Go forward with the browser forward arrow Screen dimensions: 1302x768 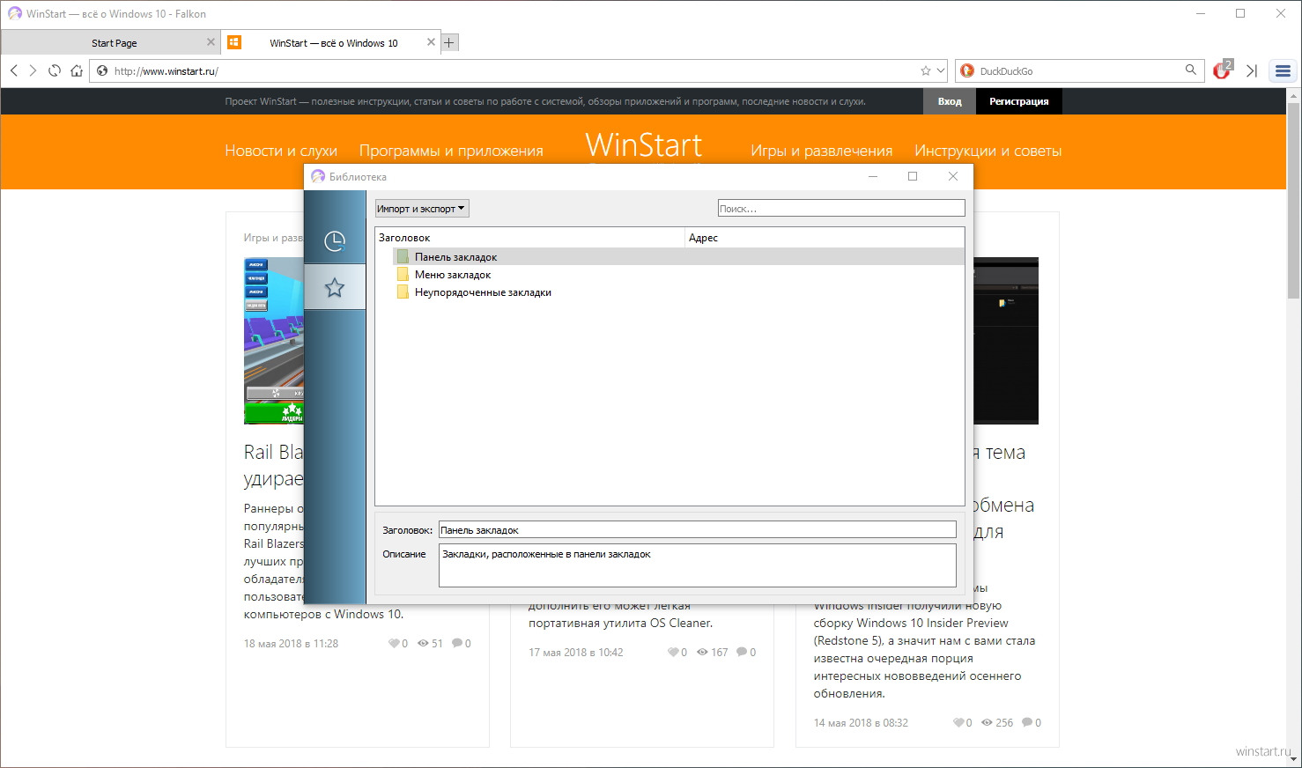[x=33, y=70]
